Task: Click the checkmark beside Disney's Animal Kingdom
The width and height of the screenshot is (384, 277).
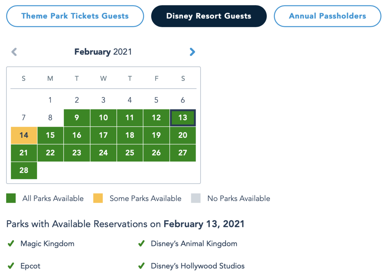Action: (x=142, y=244)
